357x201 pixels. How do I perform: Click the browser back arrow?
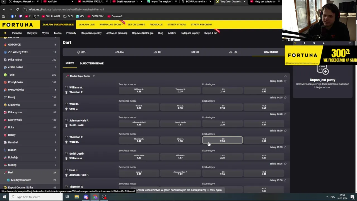pos(4,9)
